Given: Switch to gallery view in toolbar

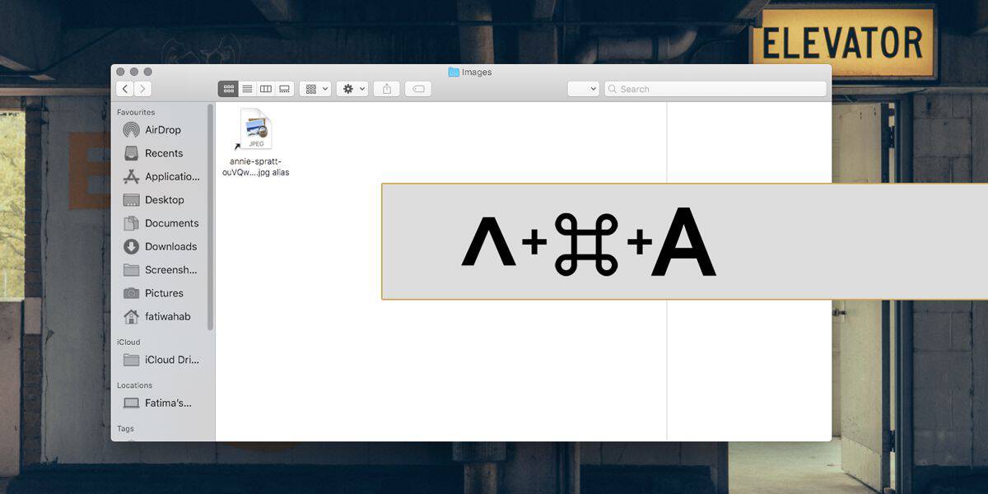Looking at the screenshot, I should 285,89.
